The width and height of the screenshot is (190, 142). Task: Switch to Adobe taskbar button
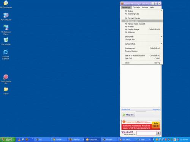click(109, 140)
